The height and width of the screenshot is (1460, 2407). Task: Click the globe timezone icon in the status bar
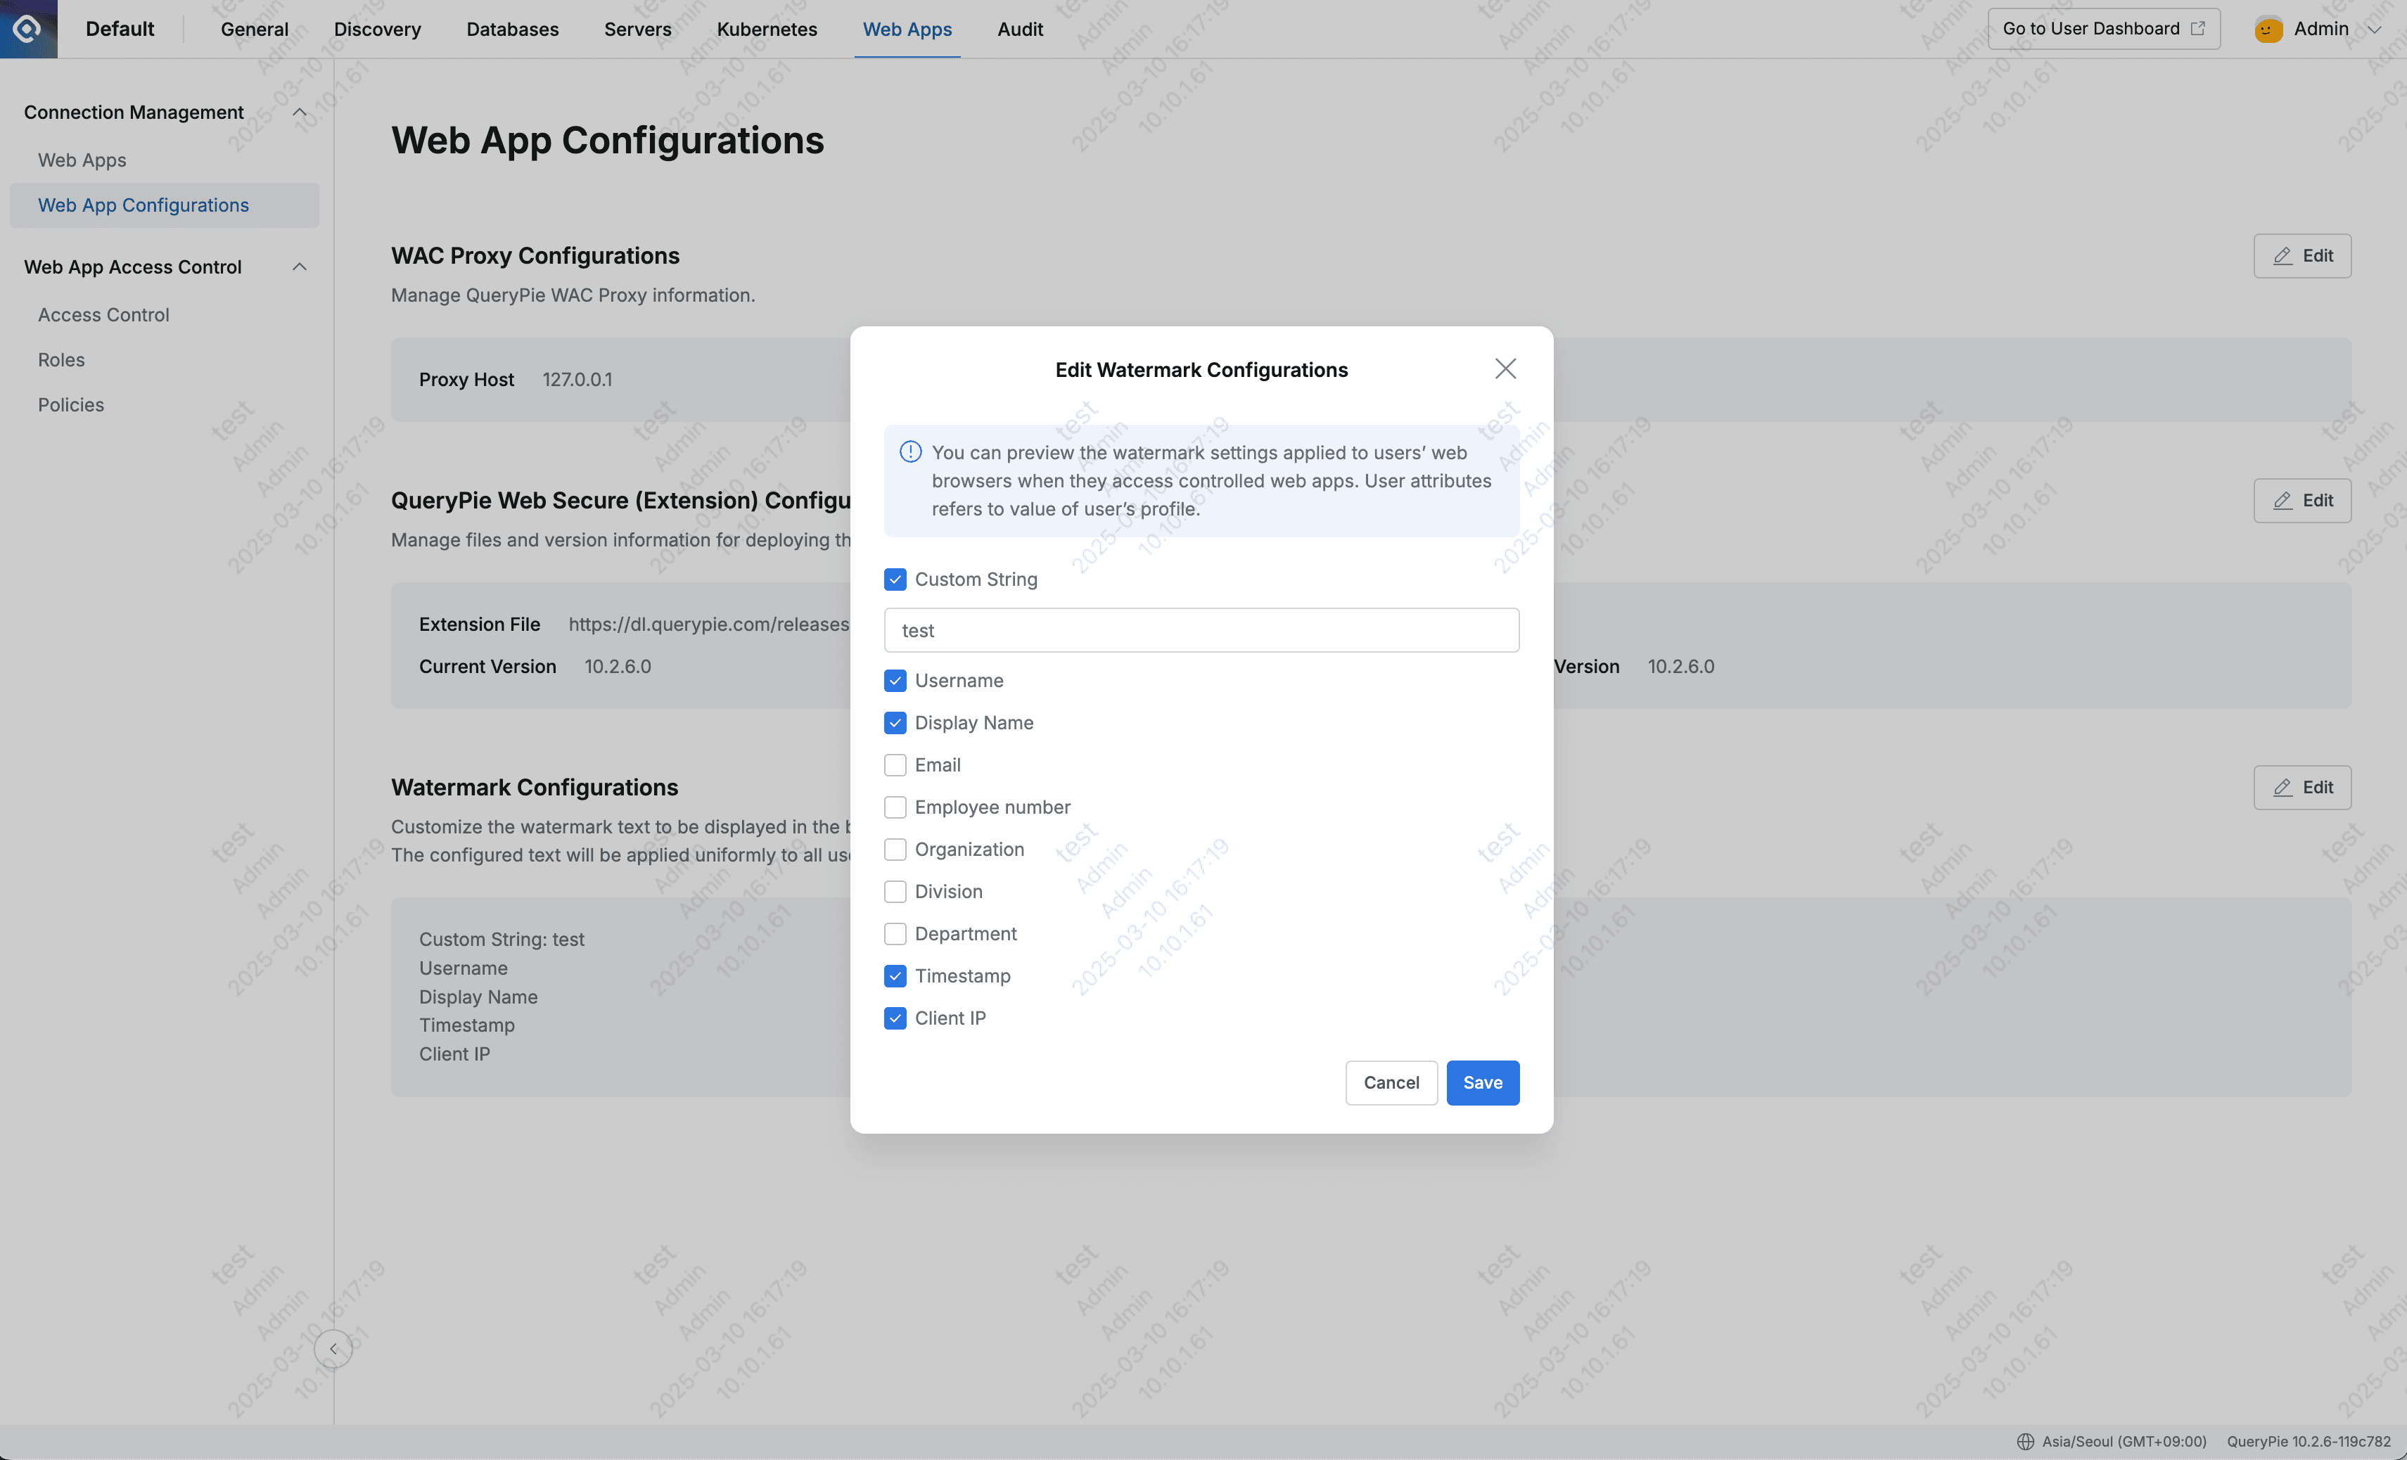(x=2026, y=1440)
